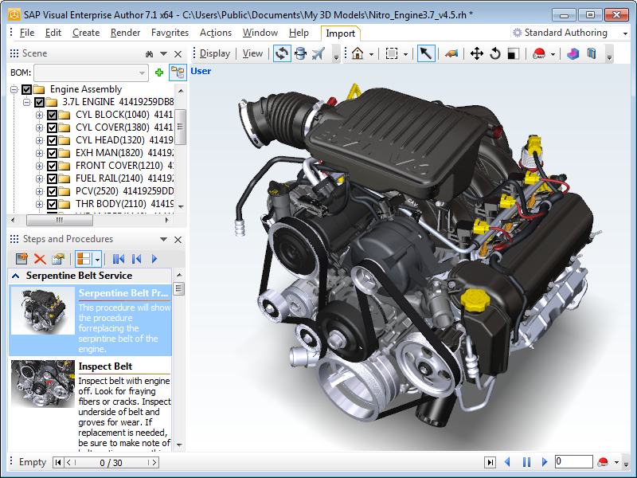Toggle the Engine Assembly checkbox
The image size is (637, 478).
tap(27, 89)
